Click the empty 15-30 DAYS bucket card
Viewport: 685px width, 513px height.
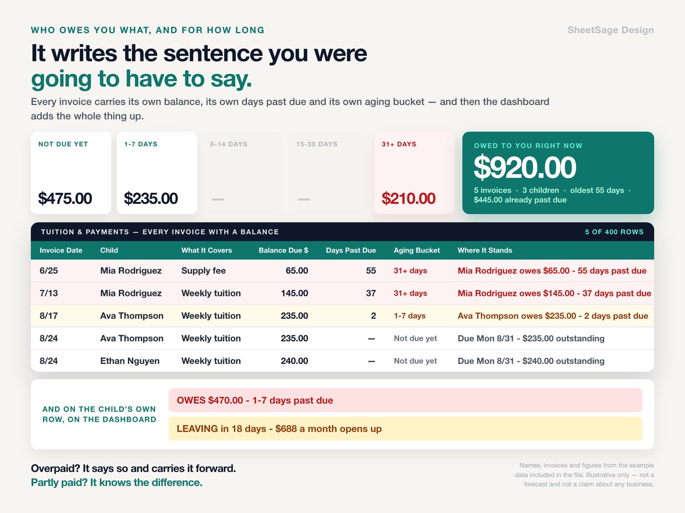pyautogui.click(x=328, y=173)
